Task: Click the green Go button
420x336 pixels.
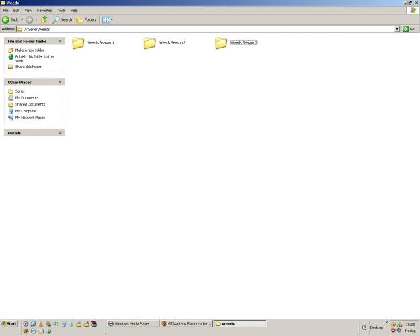Action: click(x=409, y=29)
